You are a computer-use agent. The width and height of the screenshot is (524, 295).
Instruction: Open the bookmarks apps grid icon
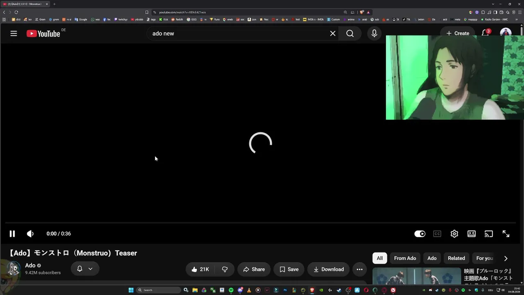[x=4, y=19]
